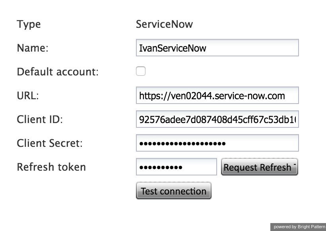Click the ven02044.service-now.com address text
This screenshot has width=326, height=231.
tap(228, 96)
